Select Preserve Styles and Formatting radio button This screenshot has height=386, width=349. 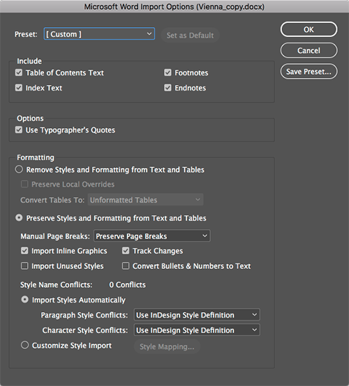[19, 217]
